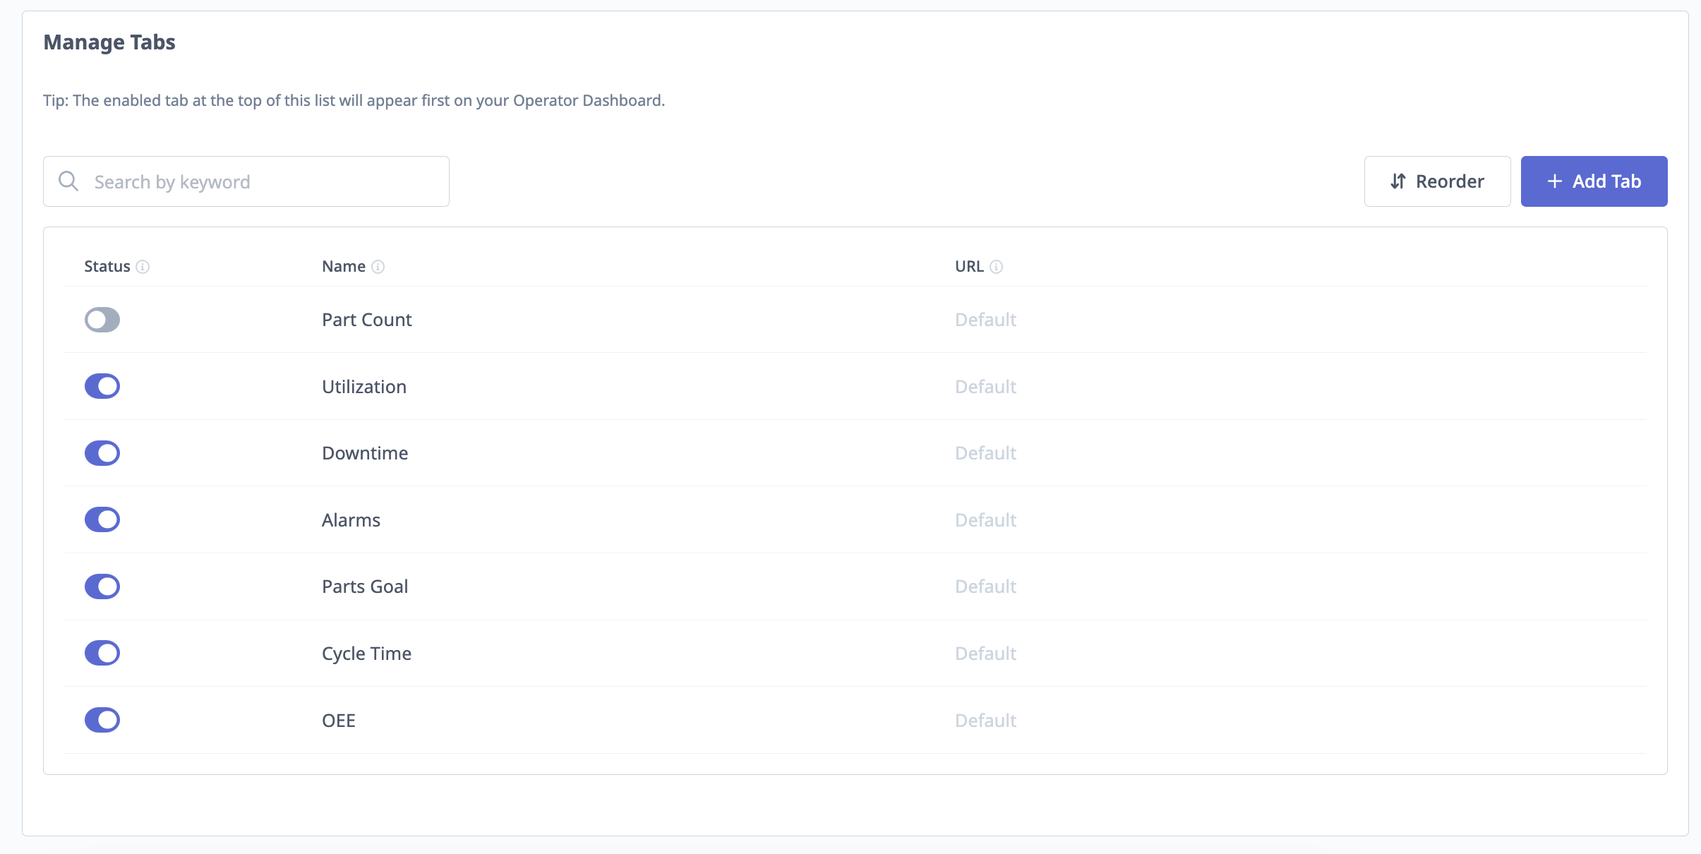The height and width of the screenshot is (854, 1701).
Task: Disable the Cycle Time toggle
Action: pos(102,653)
